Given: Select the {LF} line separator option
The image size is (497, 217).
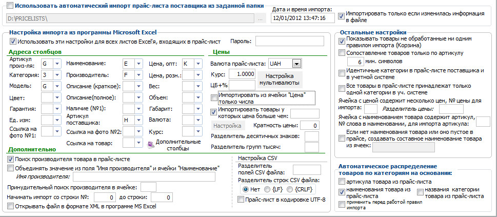Looking at the screenshot, I should tap(267, 189).
